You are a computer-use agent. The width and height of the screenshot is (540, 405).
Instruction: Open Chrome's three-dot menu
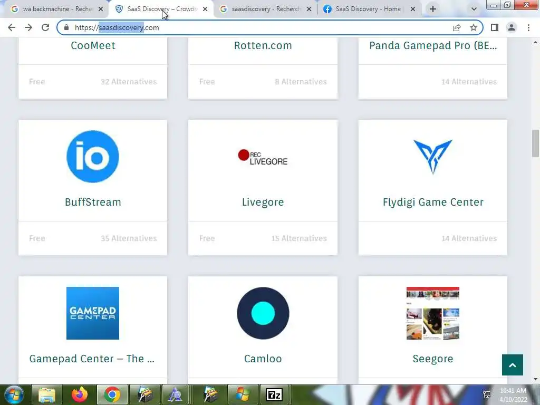[528, 27]
